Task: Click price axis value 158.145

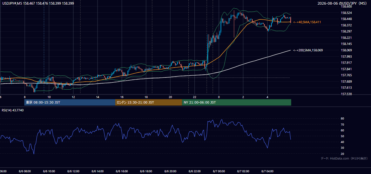Action: [346, 44]
